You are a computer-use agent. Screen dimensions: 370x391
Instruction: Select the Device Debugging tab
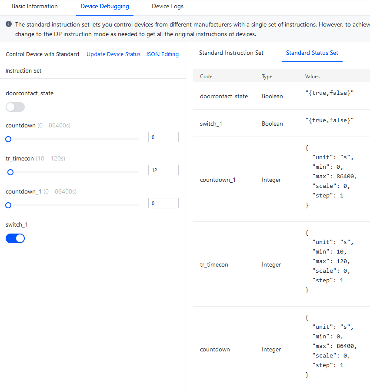click(x=105, y=7)
